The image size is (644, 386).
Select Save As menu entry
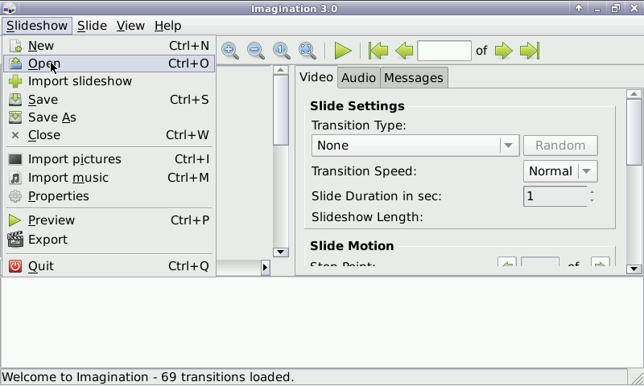click(x=109, y=117)
